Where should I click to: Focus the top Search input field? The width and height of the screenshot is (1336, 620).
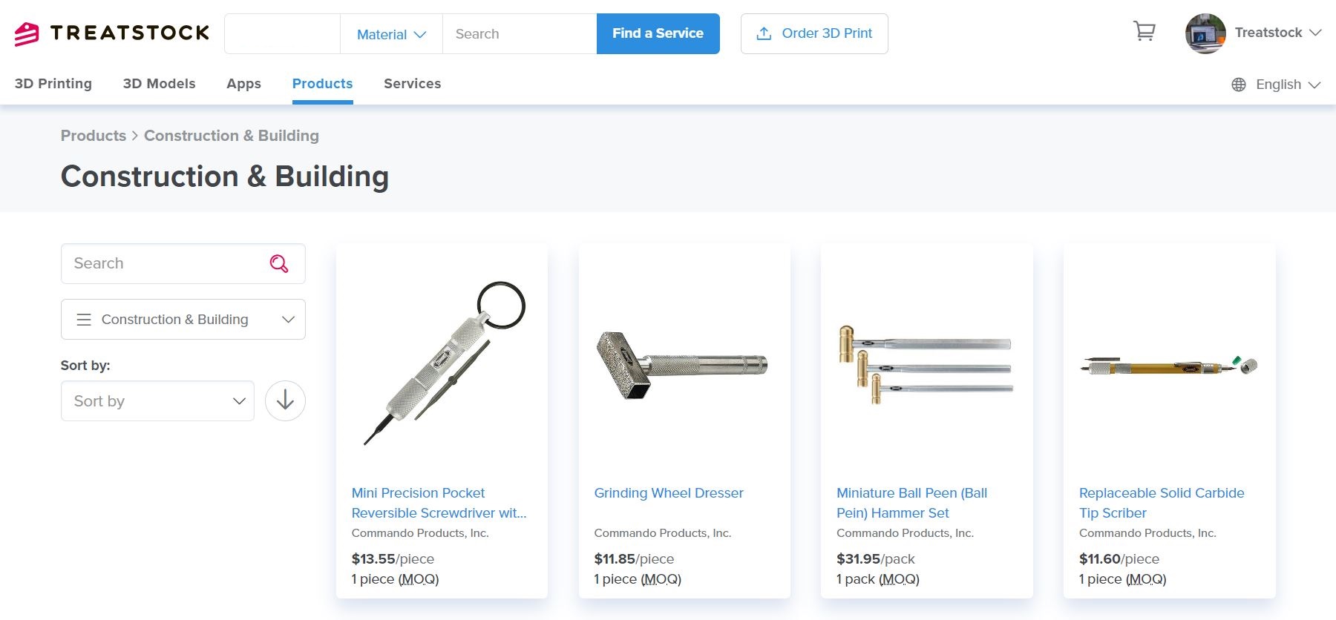pyautogui.click(x=520, y=34)
